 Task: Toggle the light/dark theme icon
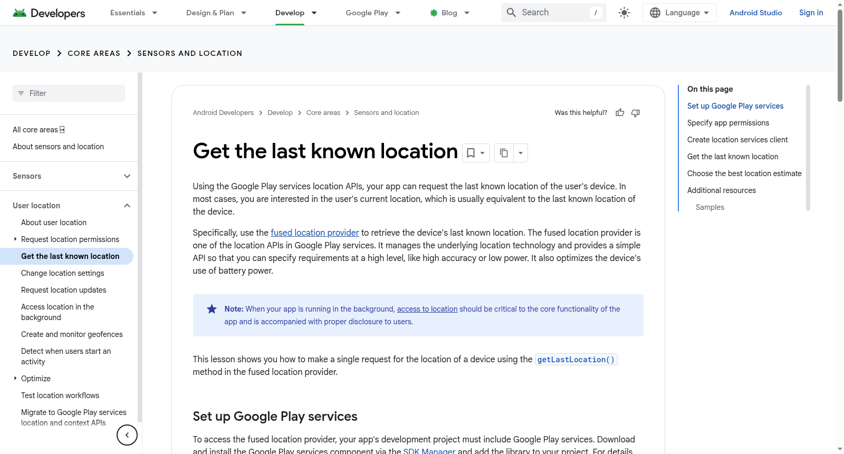click(x=625, y=13)
